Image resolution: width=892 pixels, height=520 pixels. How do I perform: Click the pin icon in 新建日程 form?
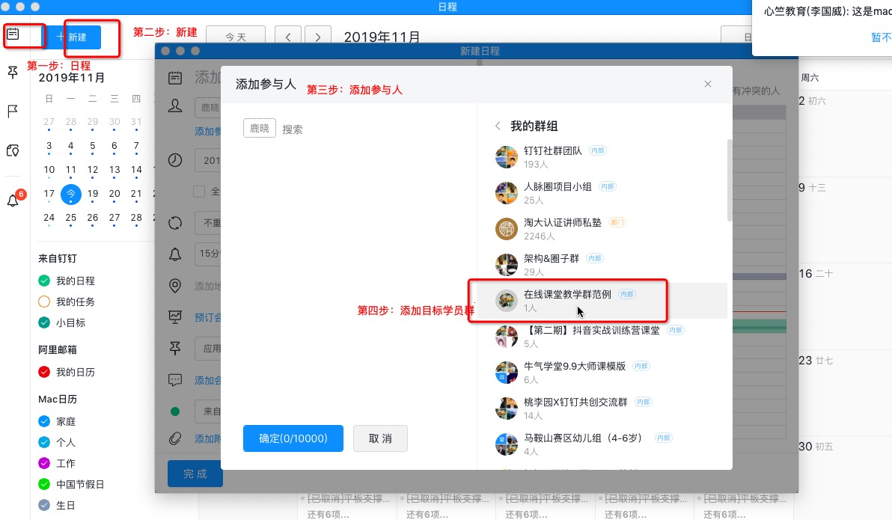pos(175,348)
